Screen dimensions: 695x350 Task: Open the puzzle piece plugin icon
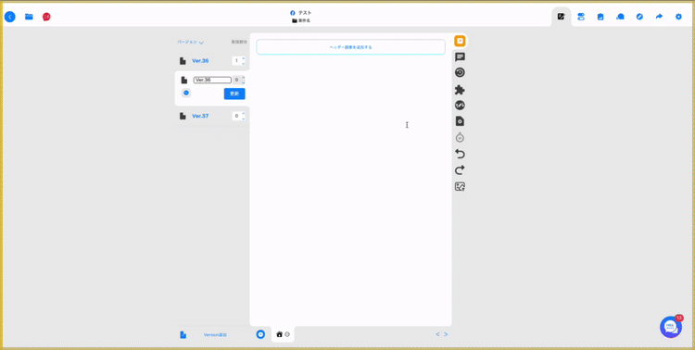point(460,90)
